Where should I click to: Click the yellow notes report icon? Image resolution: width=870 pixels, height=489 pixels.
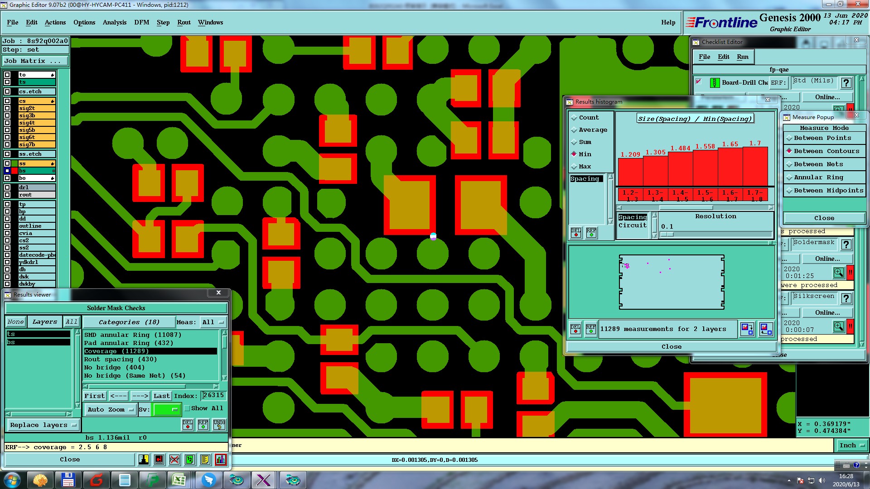tap(205, 460)
